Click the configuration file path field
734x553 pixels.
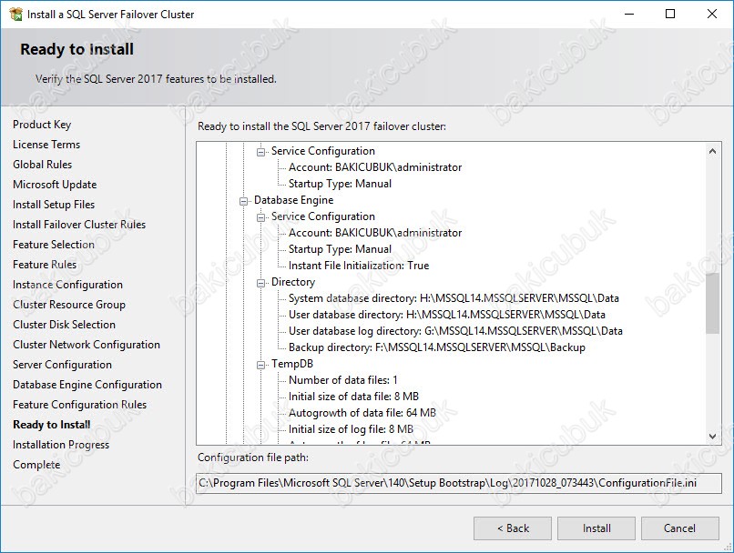(x=459, y=483)
